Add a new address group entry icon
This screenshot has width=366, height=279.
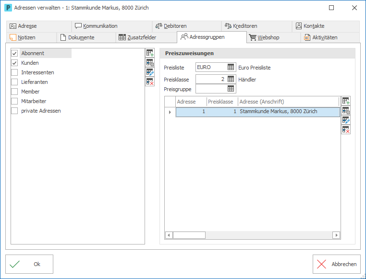point(150,53)
